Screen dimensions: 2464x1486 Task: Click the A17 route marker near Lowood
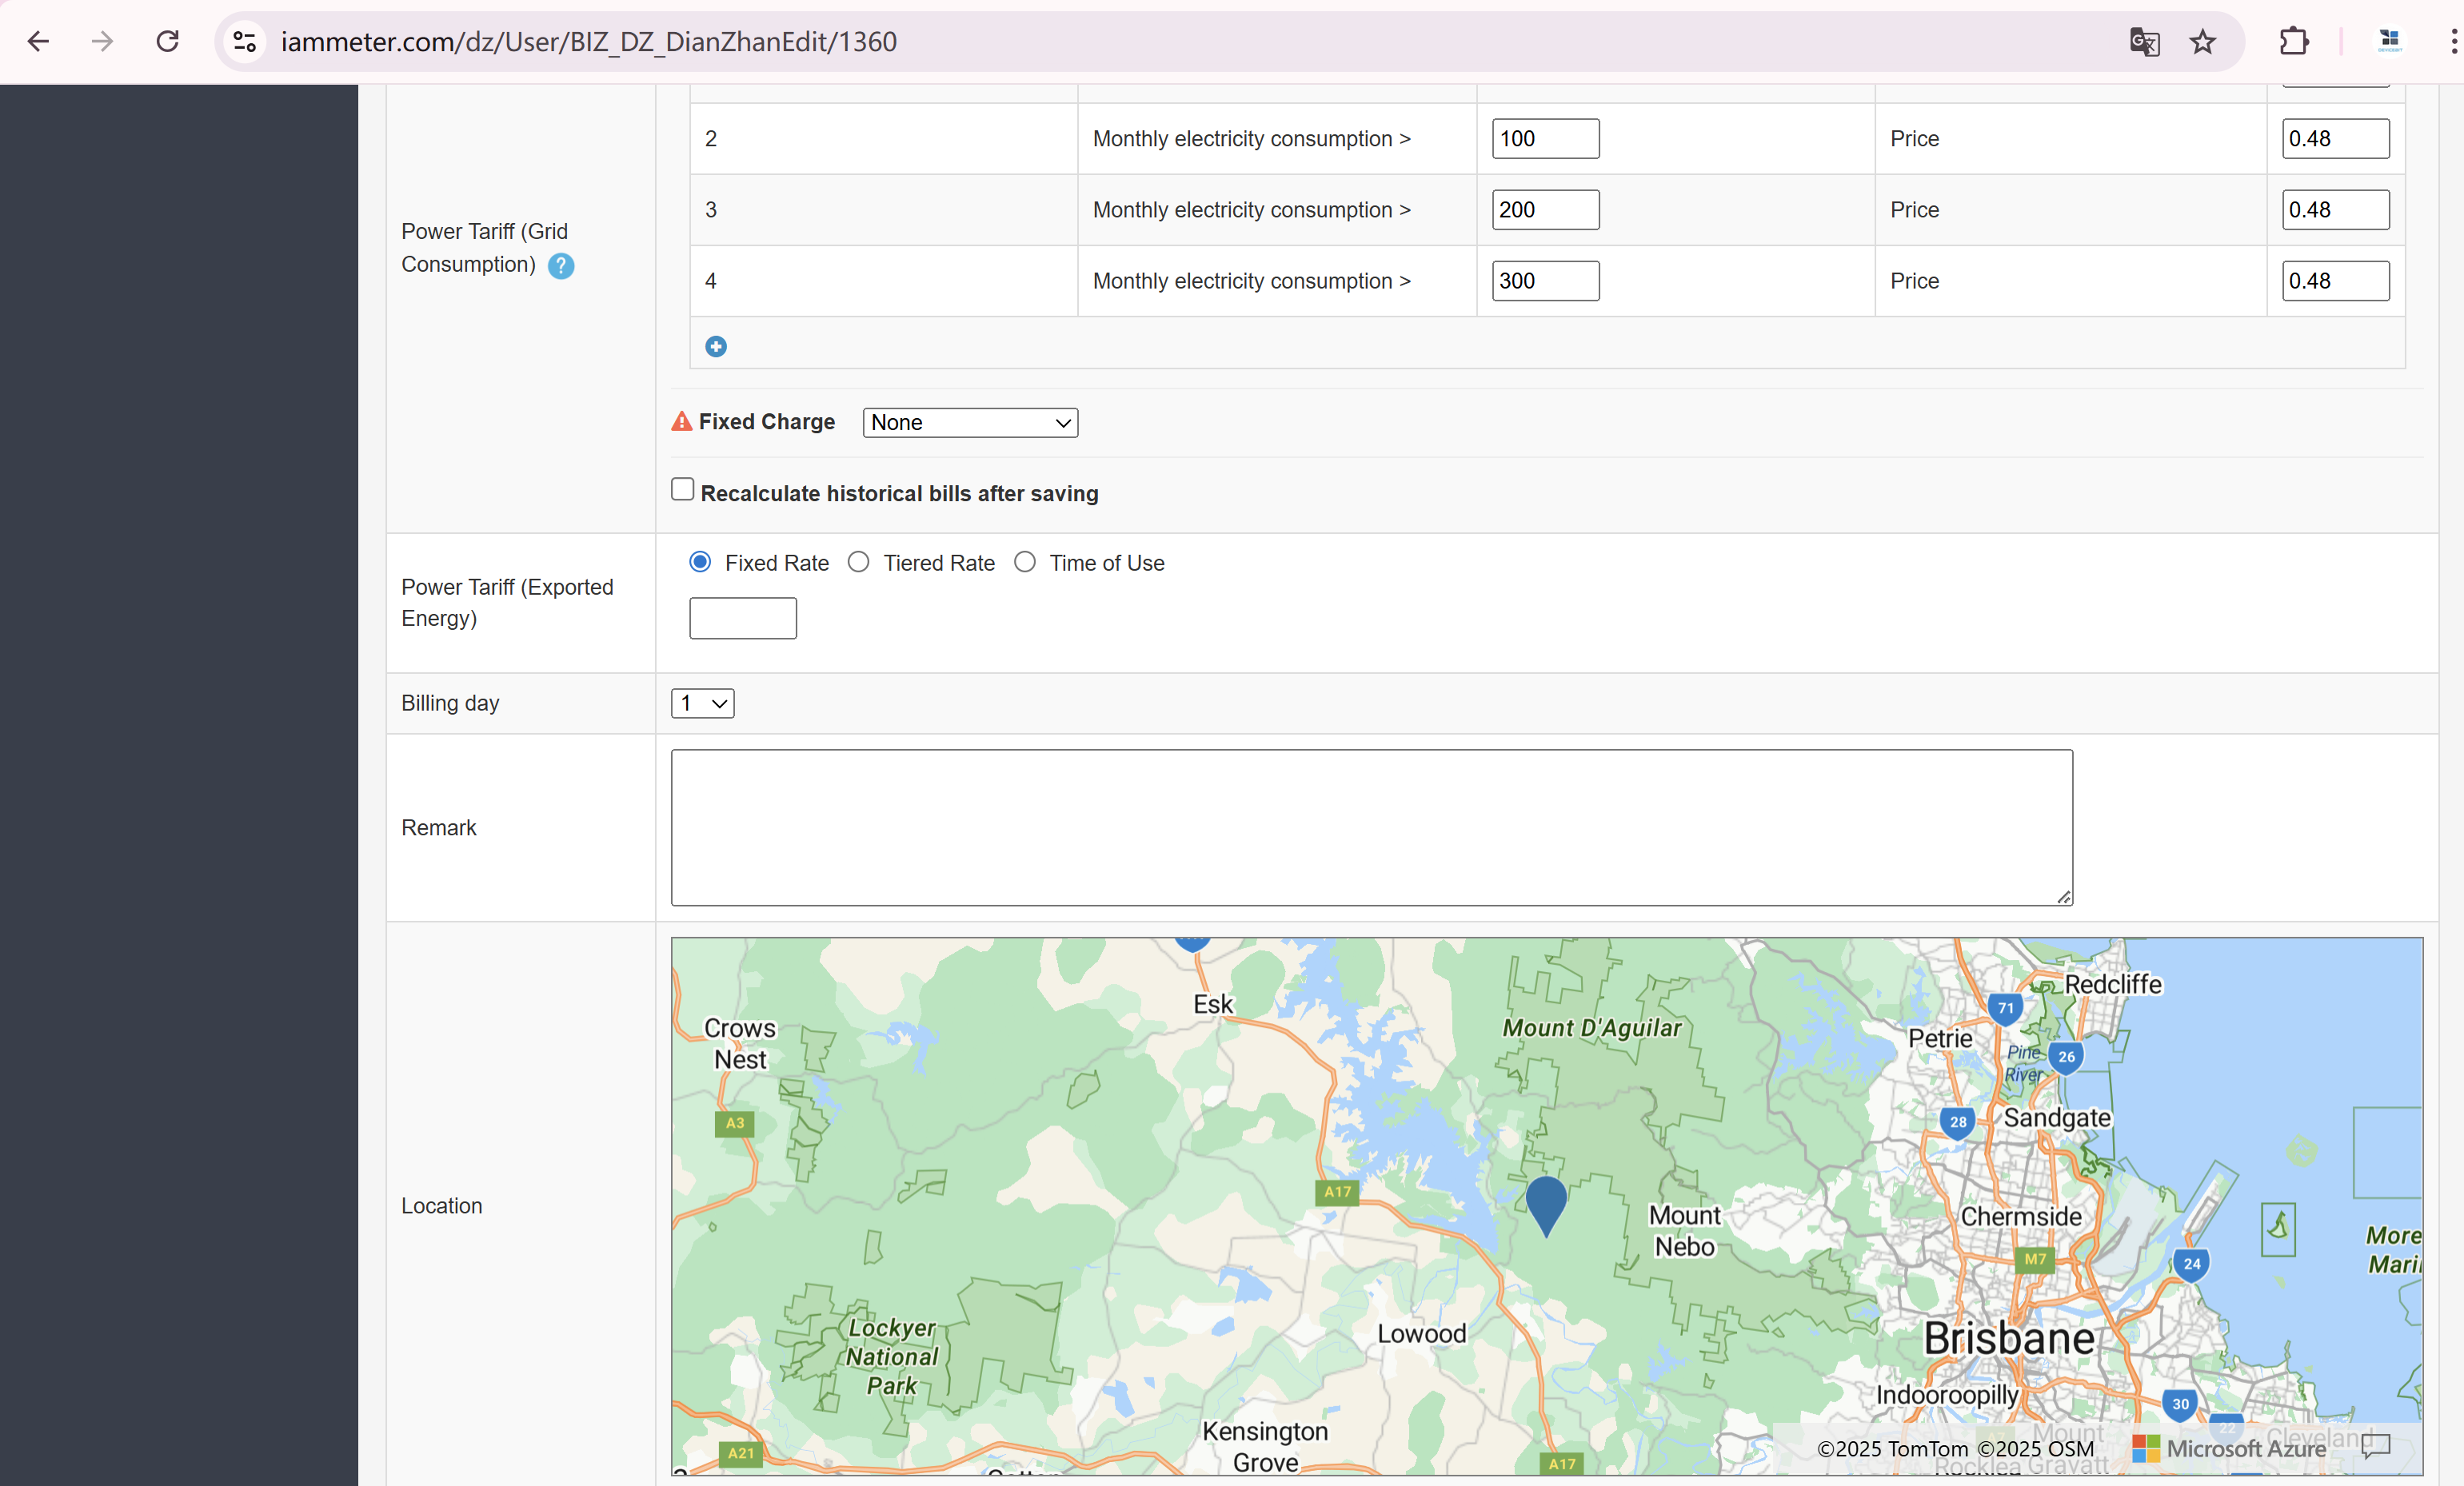pyautogui.click(x=1337, y=1191)
